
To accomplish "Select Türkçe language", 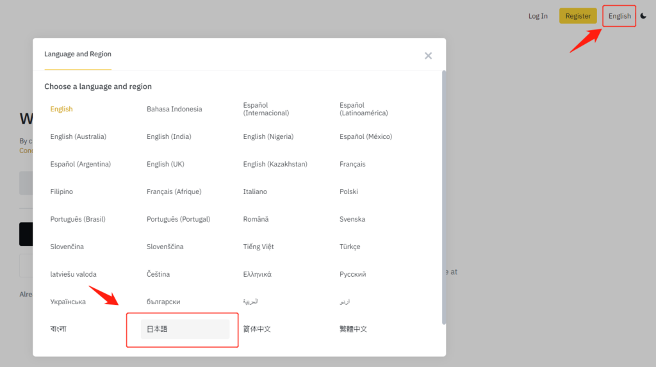I will pyautogui.click(x=350, y=247).
